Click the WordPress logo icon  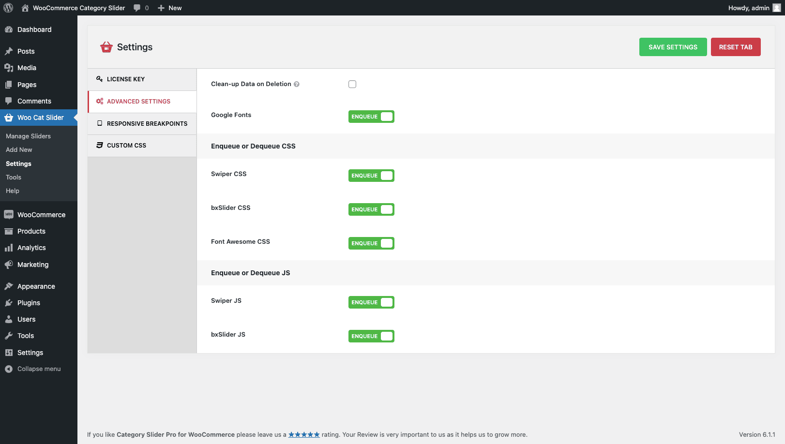point(8,8)
